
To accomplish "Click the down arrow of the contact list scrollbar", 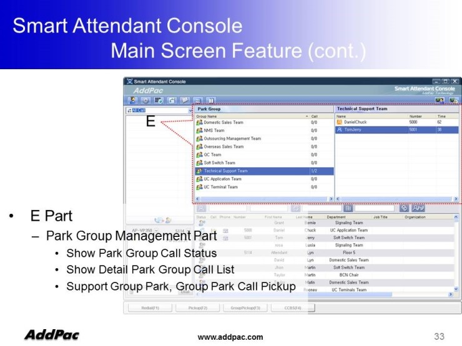I will [456, 289].
